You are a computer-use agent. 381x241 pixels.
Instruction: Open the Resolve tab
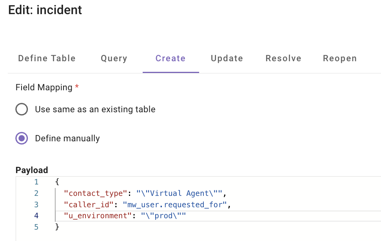point(283,58)
